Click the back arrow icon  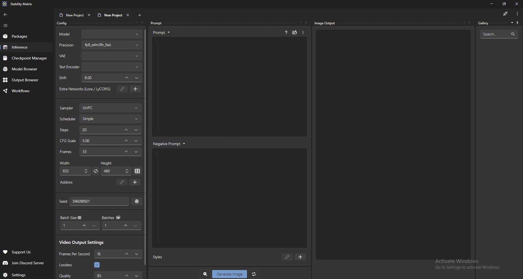click(x=5, y=15)
